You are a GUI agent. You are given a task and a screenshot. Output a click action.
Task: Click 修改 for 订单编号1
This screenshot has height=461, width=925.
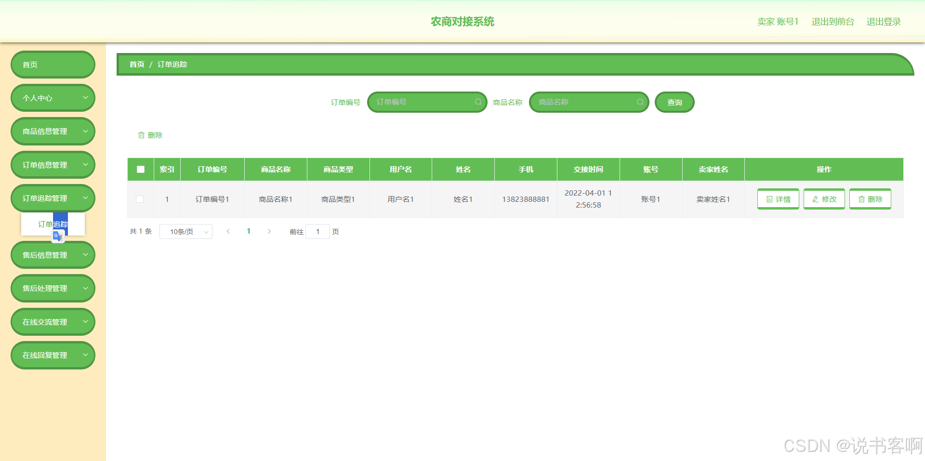pyautogui.click(x=824, y=199)
